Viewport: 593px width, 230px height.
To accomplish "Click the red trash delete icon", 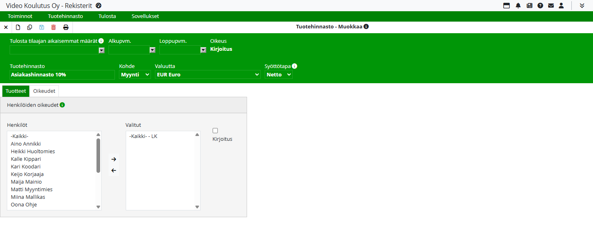I will click(54, 27).
